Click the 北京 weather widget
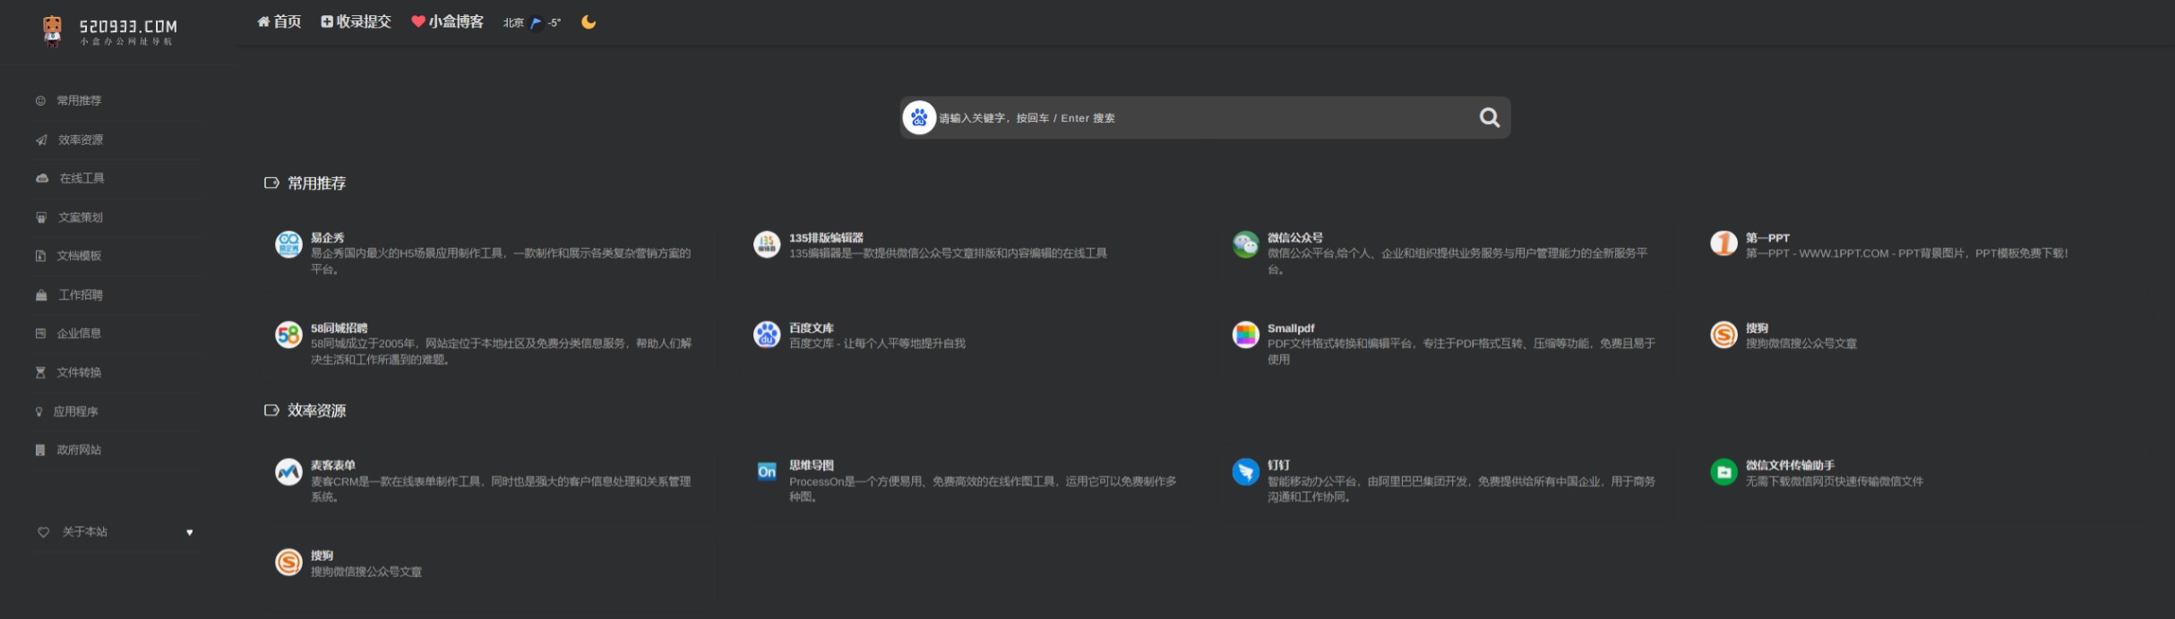 (532, 22)
